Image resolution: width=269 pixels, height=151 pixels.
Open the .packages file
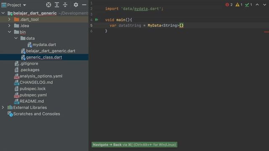coord(29,70)
